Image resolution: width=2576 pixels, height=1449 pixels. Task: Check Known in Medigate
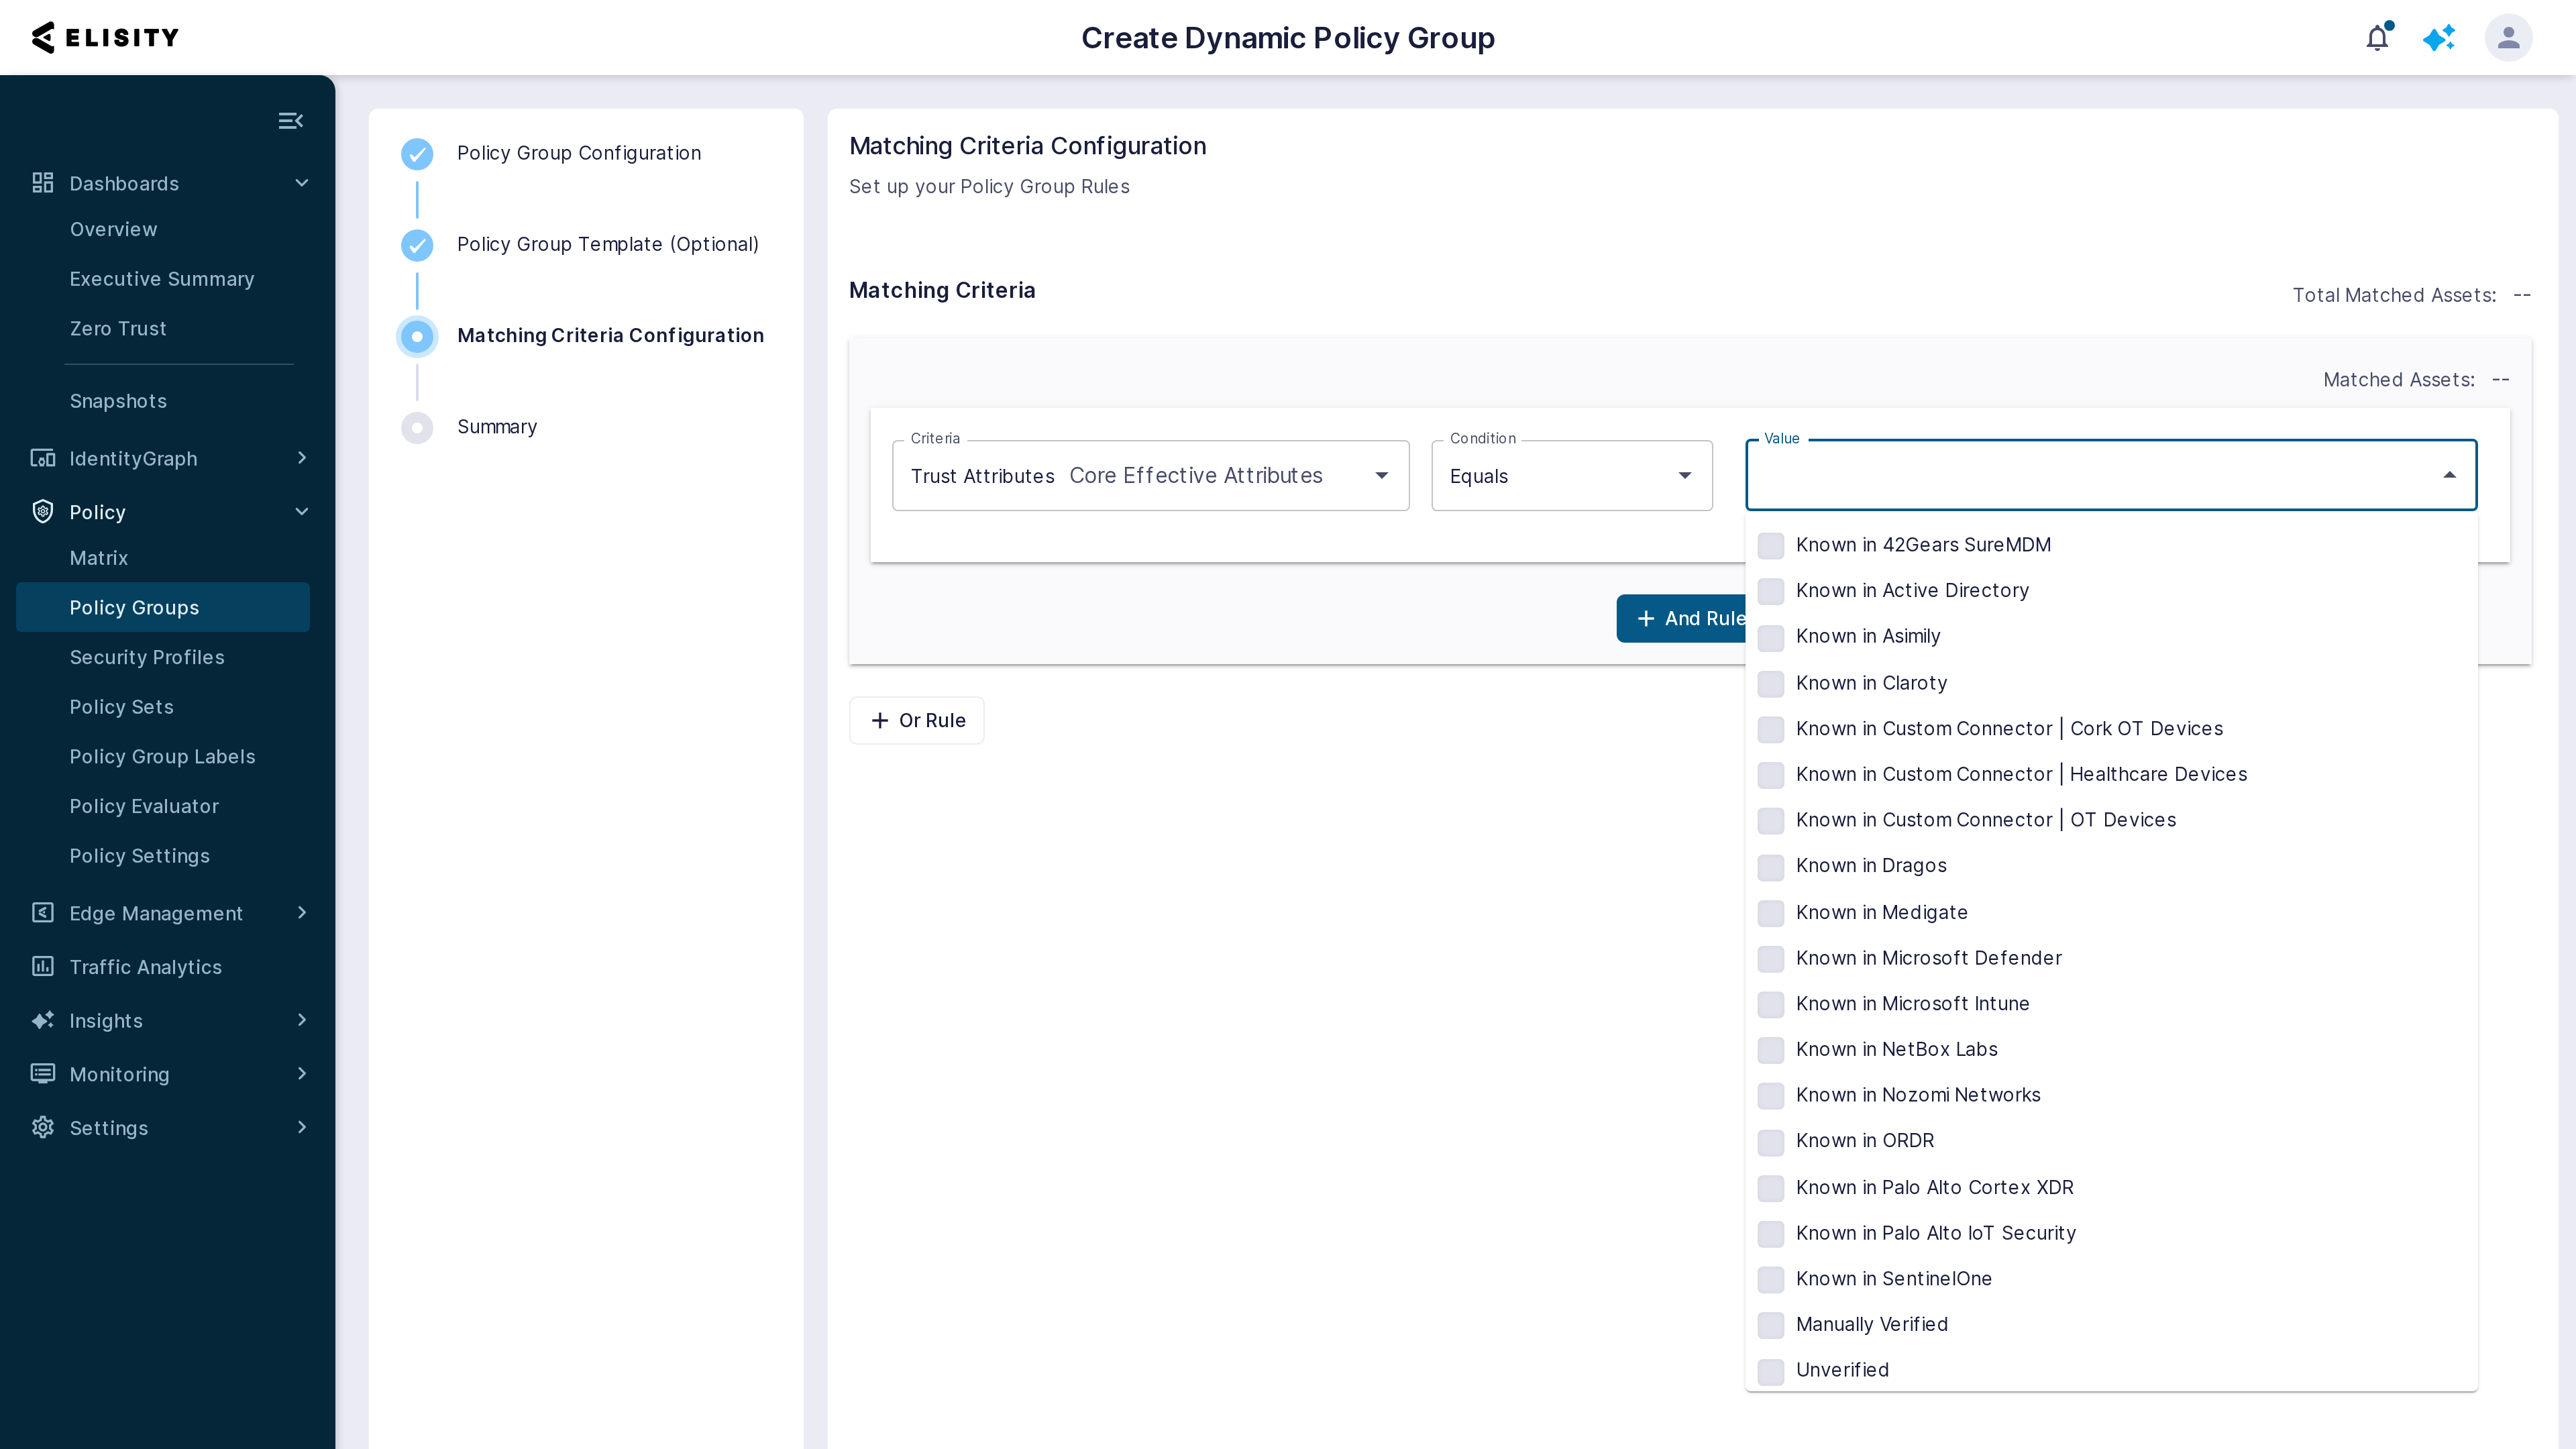coord(1771,912)
